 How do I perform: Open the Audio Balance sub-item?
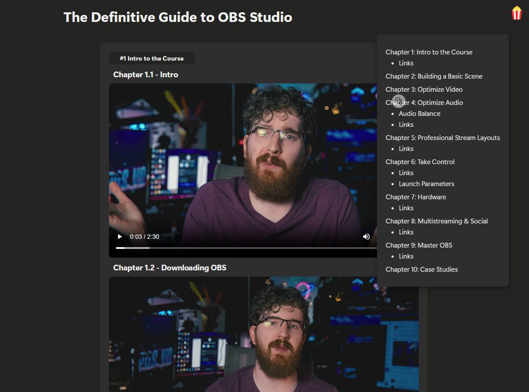[420, 114]
